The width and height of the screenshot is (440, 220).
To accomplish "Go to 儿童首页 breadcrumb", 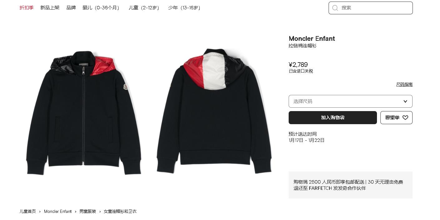I will coord(27,211).
